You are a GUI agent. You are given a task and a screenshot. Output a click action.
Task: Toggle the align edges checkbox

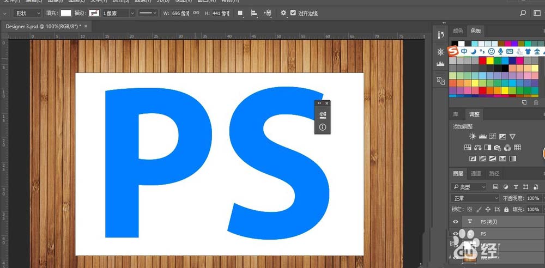click(x=293, y=13)
